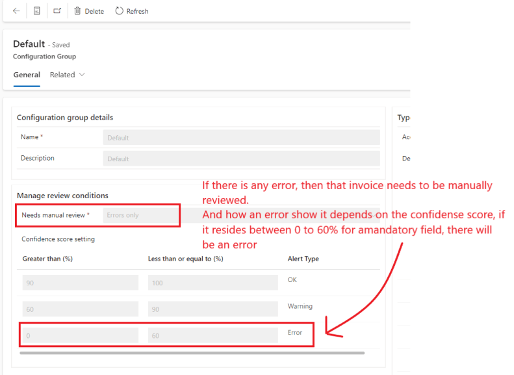The image size is (514, 375).
Task: Click the back arrow icon
Action: coord(16,11)
